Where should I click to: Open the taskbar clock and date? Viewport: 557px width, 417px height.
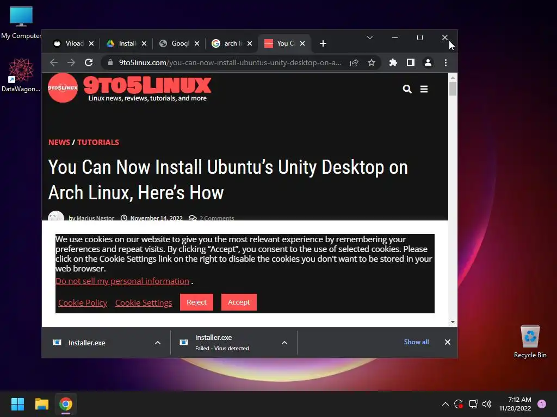coord(515,404)
